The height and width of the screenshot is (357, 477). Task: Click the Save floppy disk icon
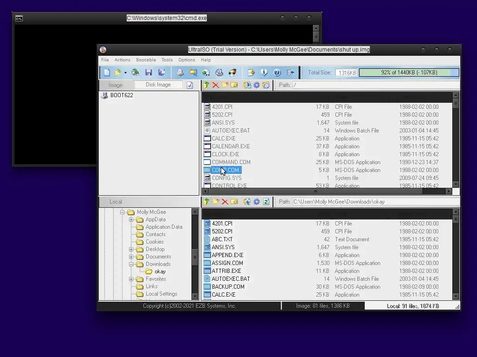[149, 72]
